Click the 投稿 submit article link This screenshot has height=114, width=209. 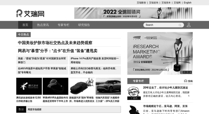pos(190,81)
